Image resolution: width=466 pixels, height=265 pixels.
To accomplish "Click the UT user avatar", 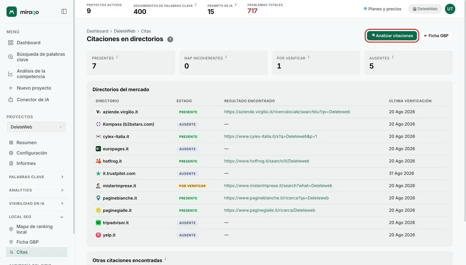I will pyautogui.click(x=450, y=9).
